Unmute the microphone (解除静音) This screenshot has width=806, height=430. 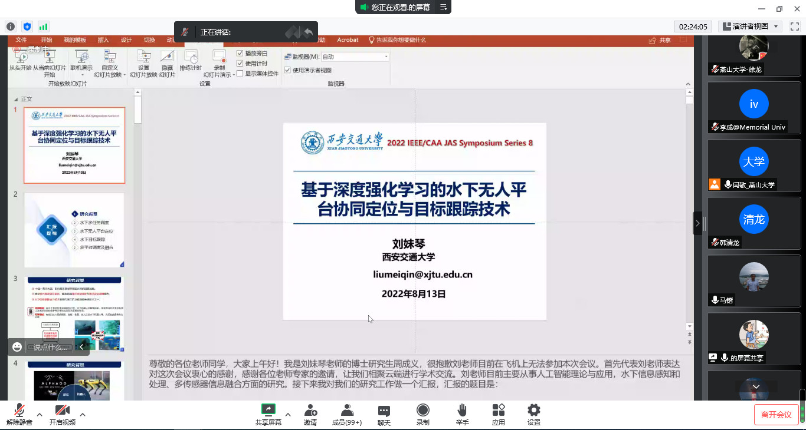click(19, 414)
